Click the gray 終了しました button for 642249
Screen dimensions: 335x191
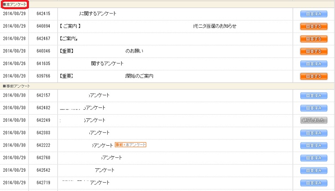pyautogui.click(x=314, y=120)
